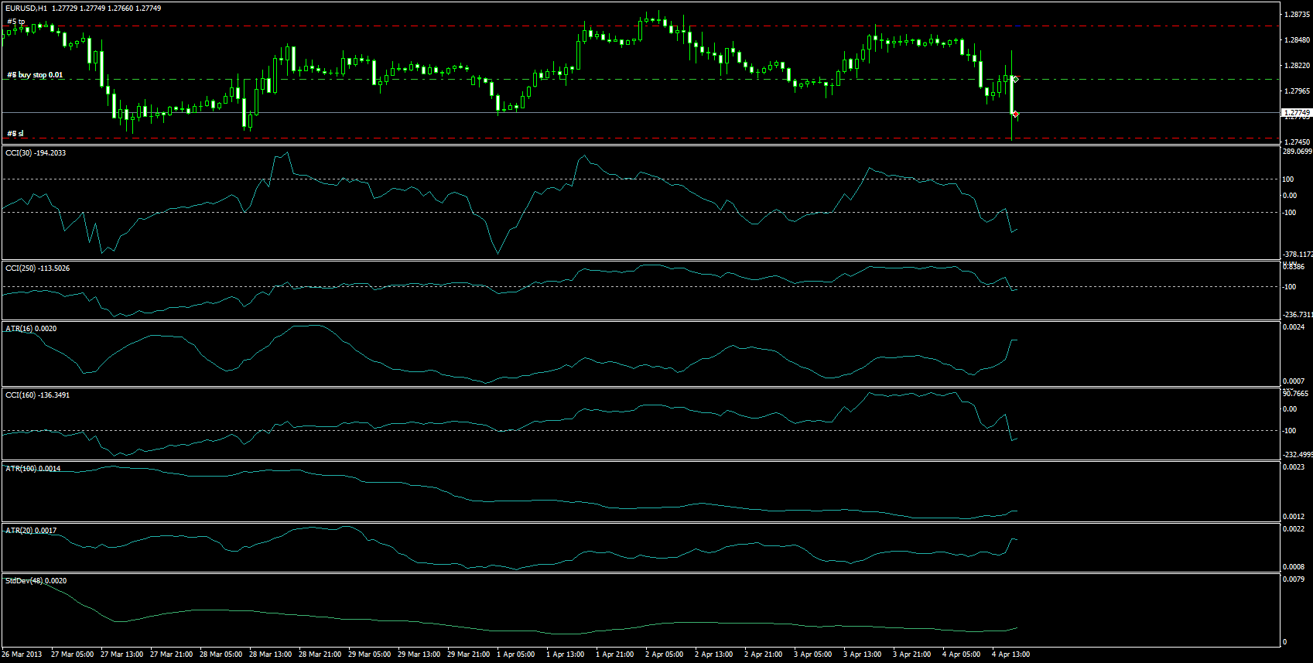Click the 0.0024 value on ATR(16) scale

(x=1294, y=327)
